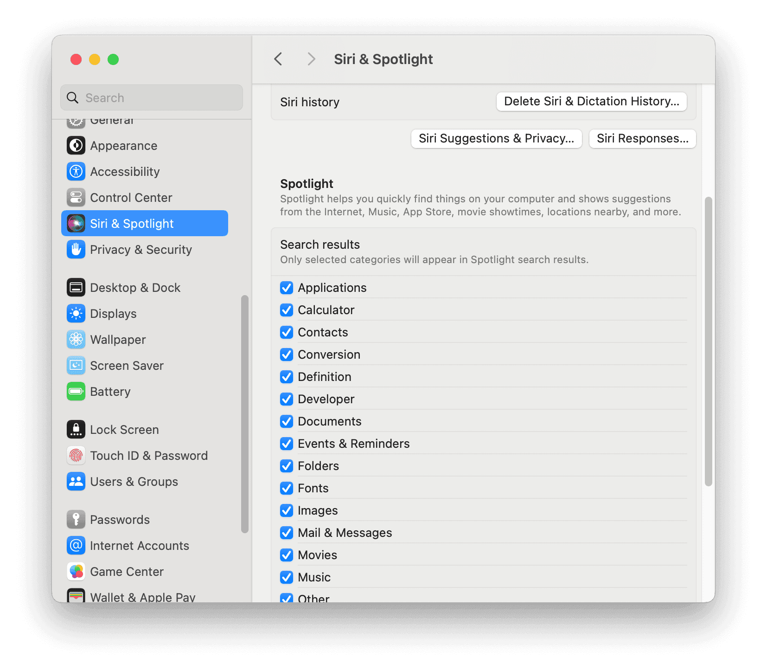Click the Spotlight section heading
The height and width of the screenshot is (671, 767).
[x=307, y=184]
